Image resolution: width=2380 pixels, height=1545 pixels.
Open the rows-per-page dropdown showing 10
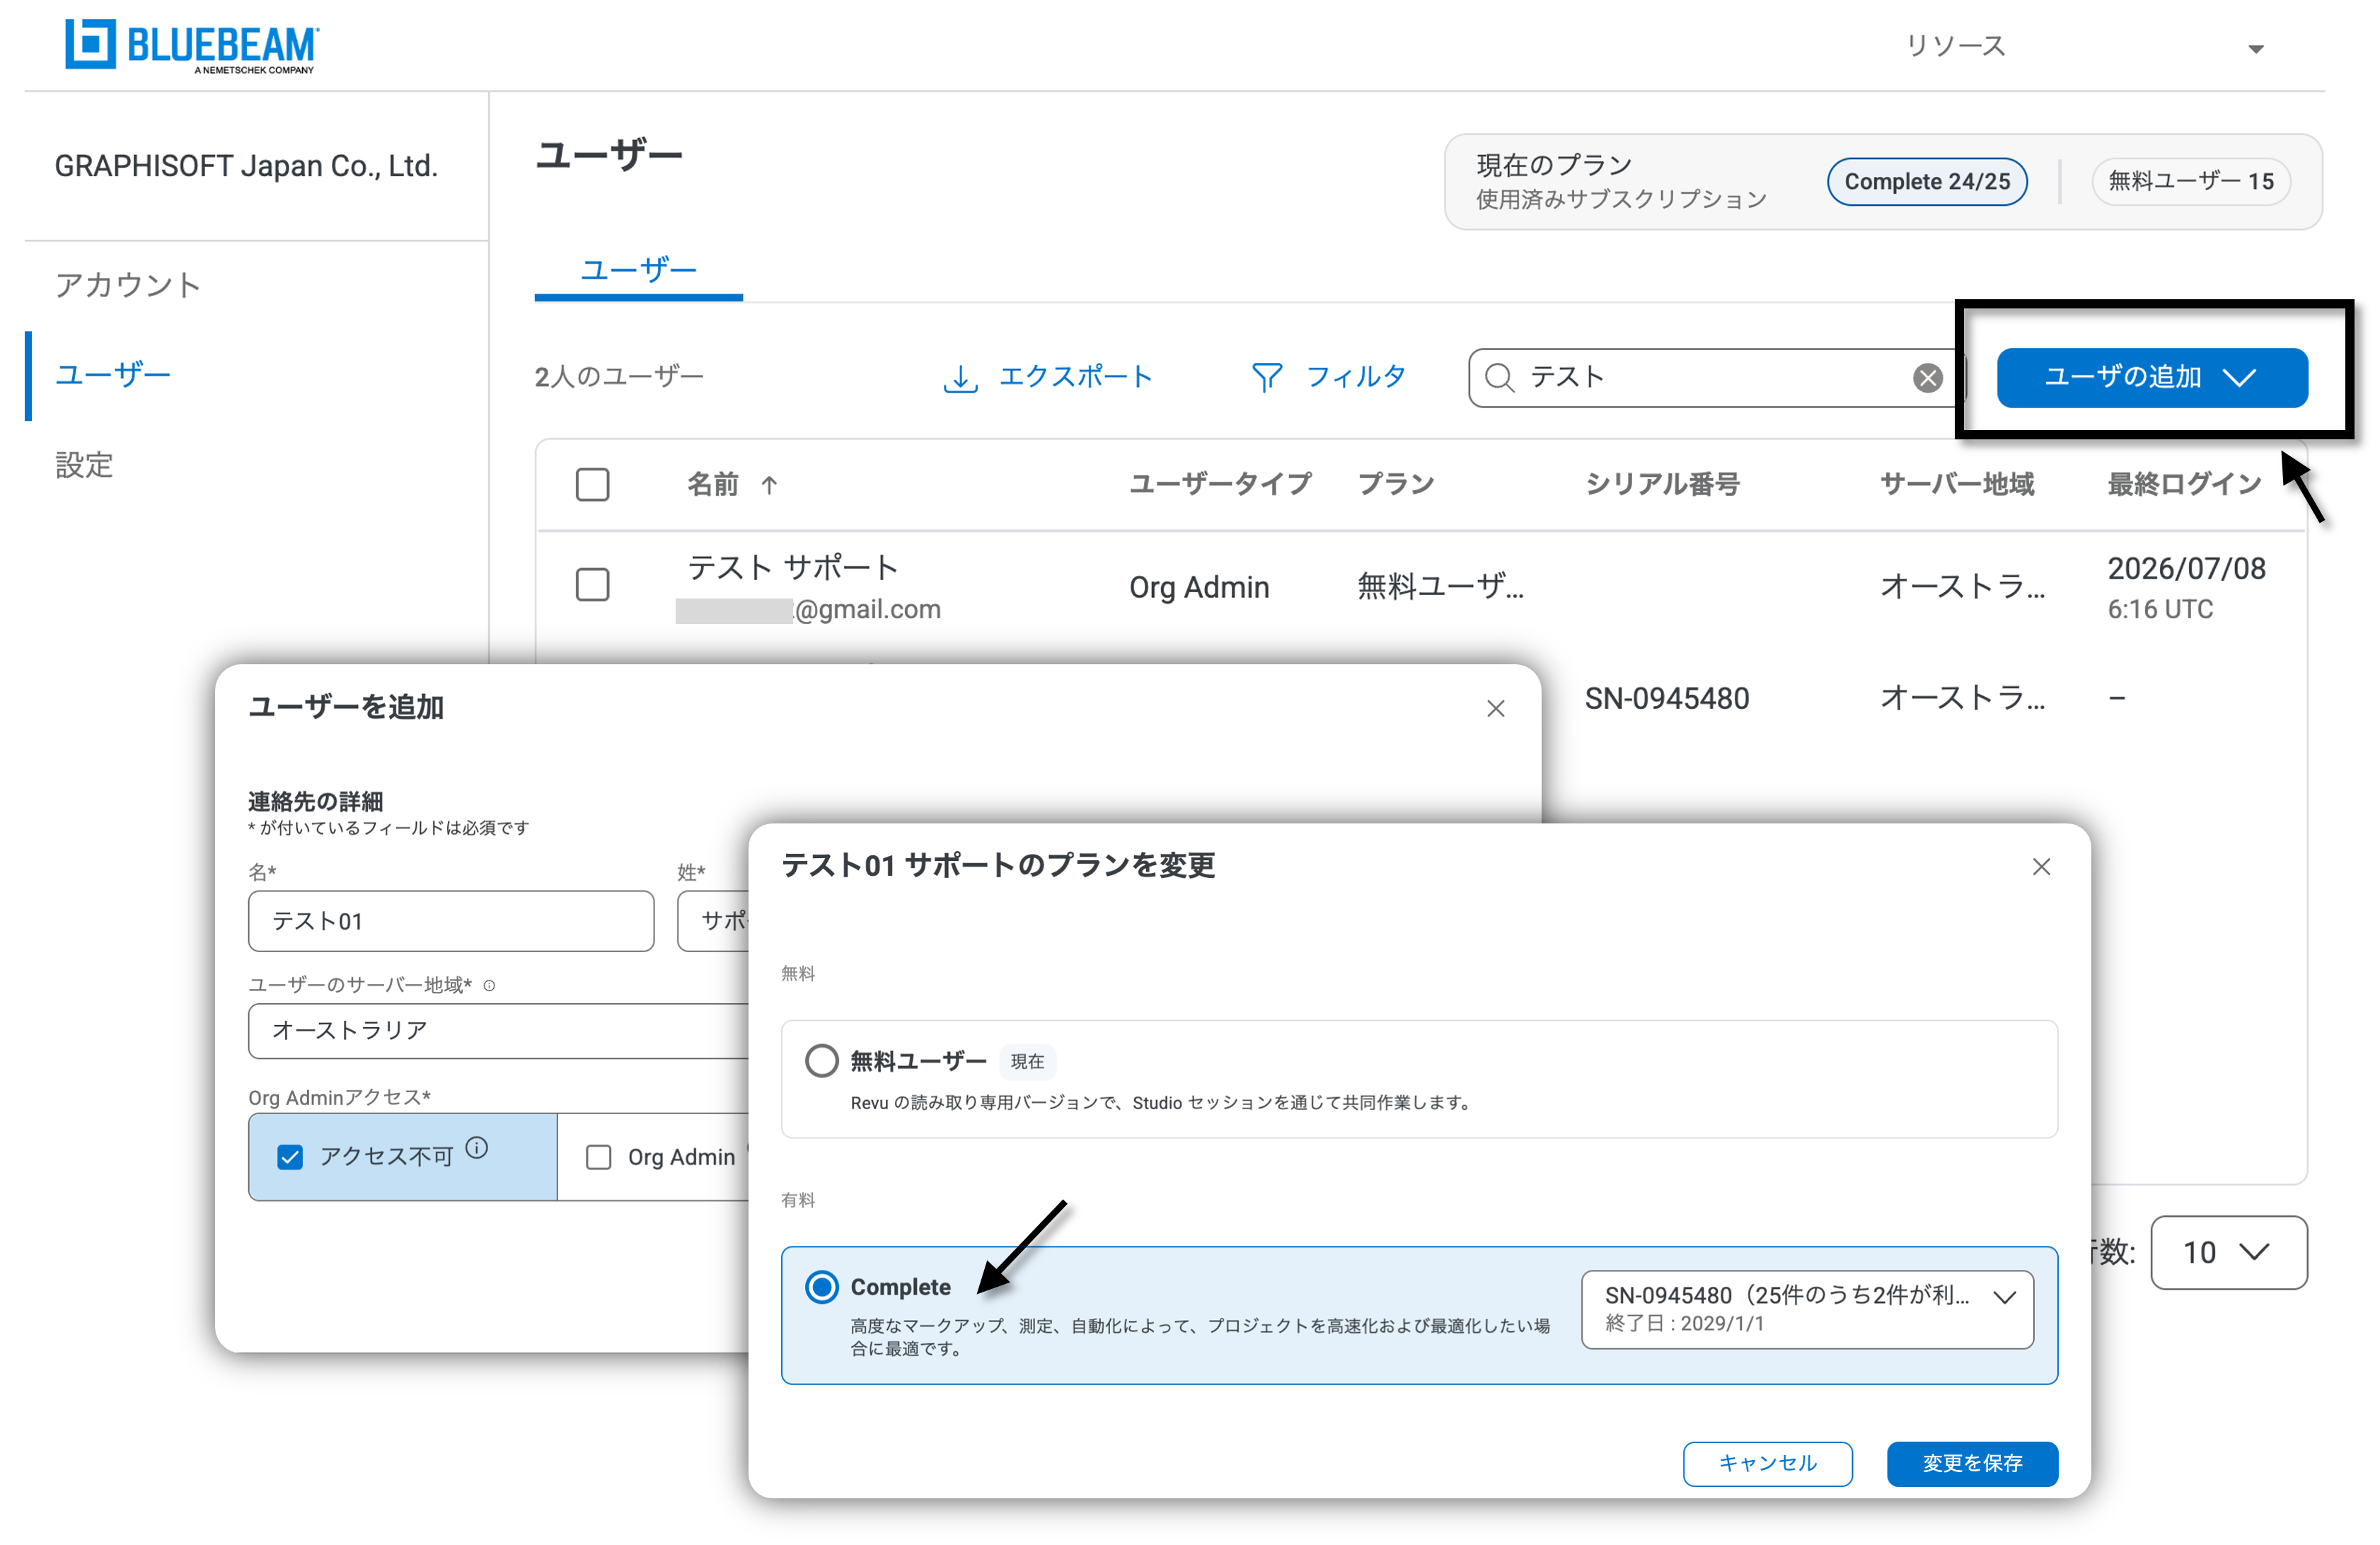tap(2228, 1252)
